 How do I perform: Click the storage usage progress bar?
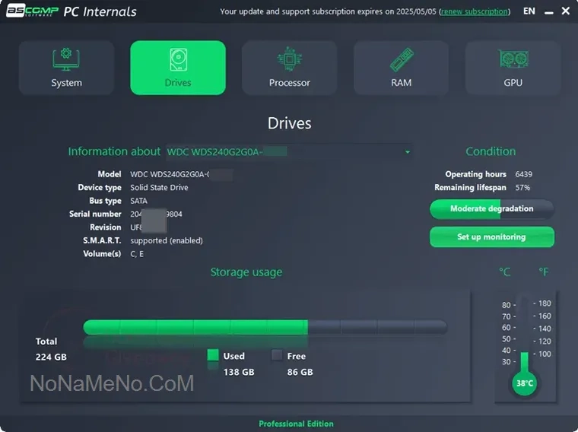(x=265, y=327)
